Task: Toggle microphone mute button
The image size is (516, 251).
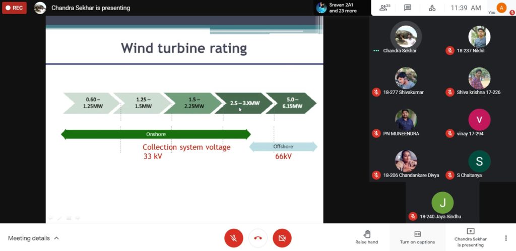Action: click(234, 238)
